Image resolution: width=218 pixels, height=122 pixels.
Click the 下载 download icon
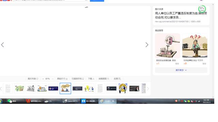[x=91, y=79]
